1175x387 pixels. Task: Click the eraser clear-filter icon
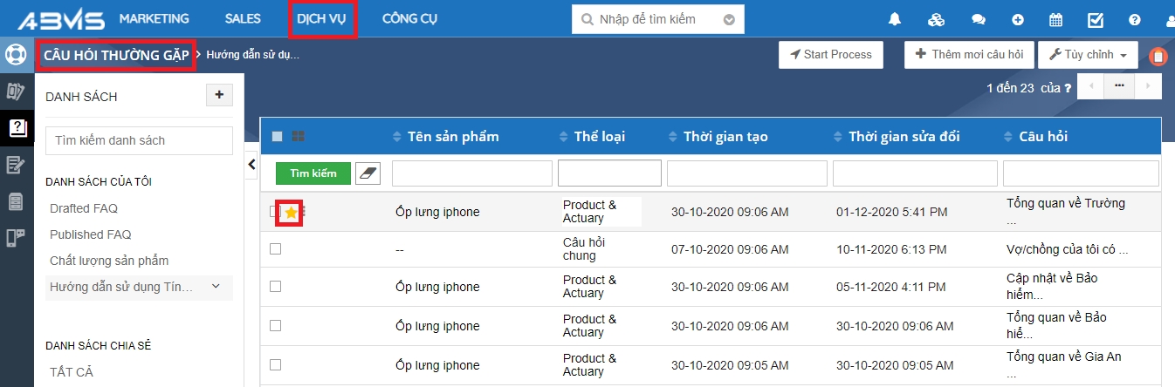369,173
